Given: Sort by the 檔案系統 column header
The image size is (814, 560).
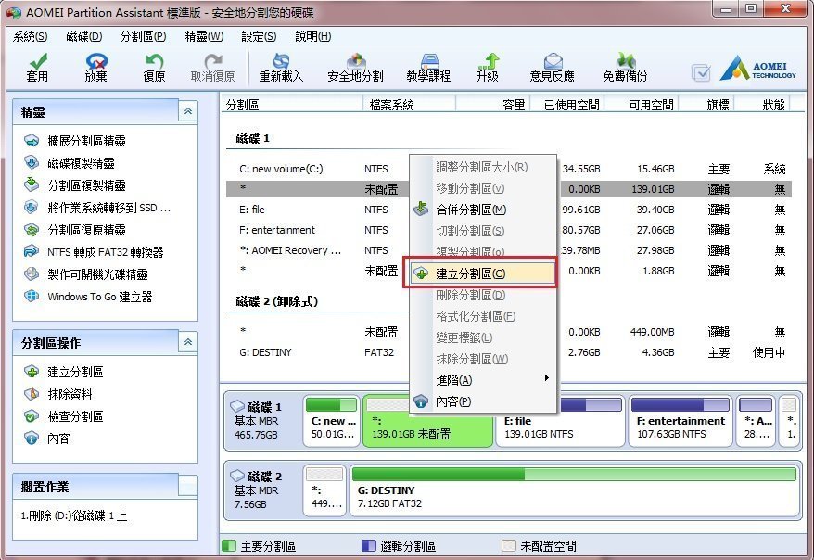Looking at the screenshot, I should (409, 105).
